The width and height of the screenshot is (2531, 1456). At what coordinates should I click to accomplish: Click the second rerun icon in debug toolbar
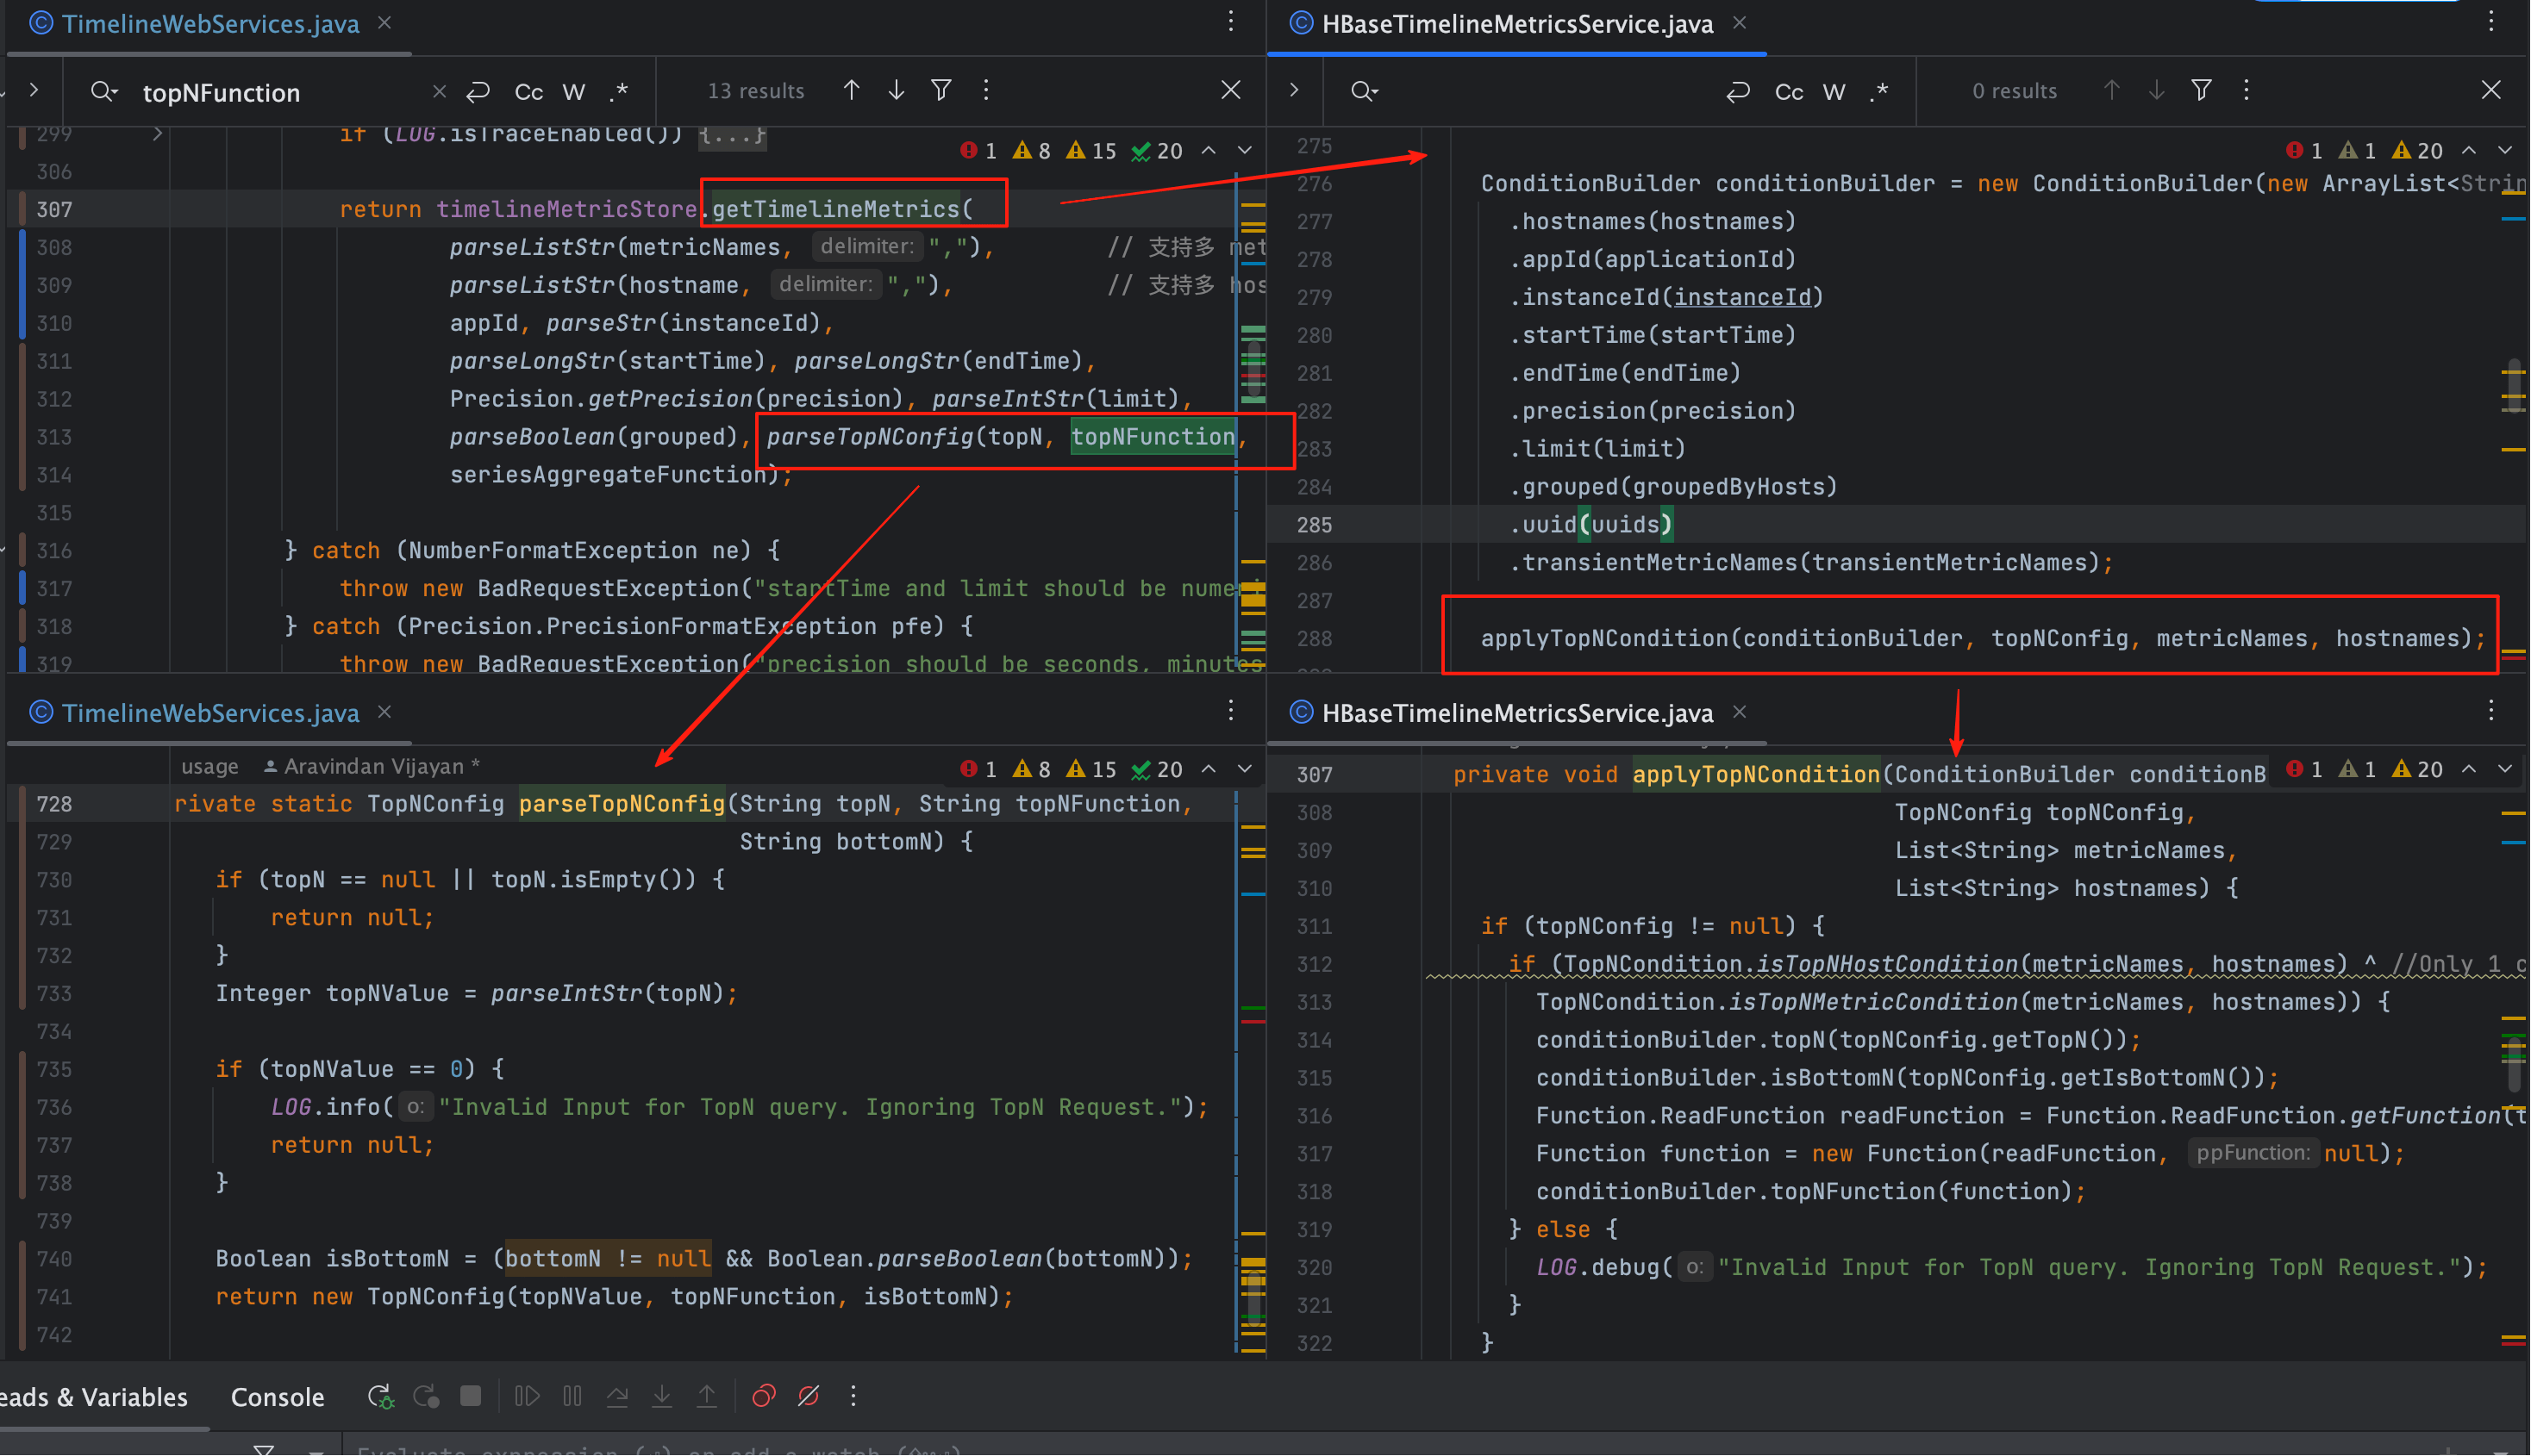426,1396
